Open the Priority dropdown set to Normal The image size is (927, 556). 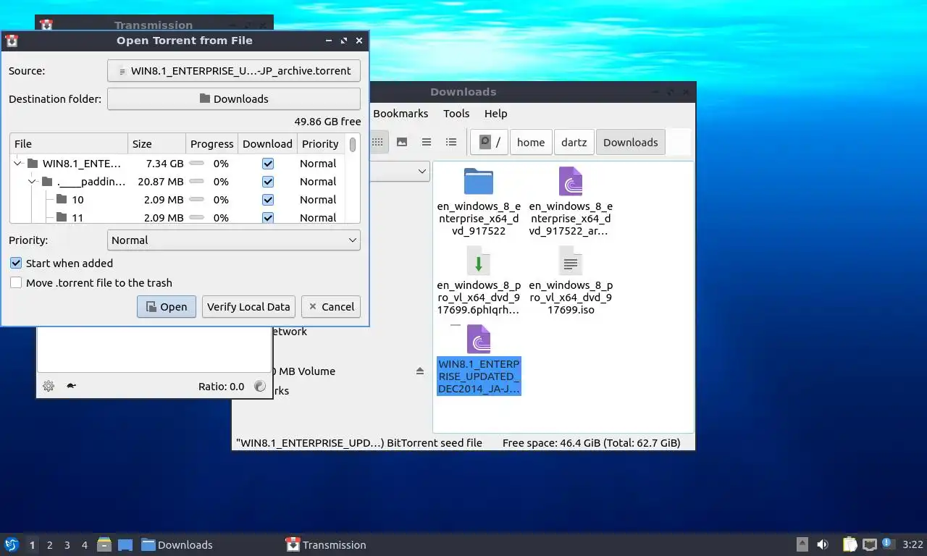[x=234, y=240]
